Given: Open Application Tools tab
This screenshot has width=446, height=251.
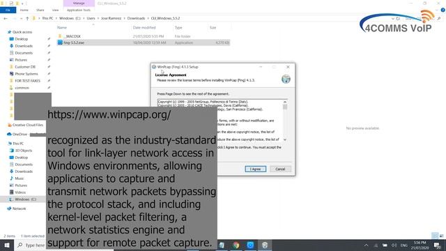Looking at the screenshot, I should pyautogui.click(x=79, y=10).
